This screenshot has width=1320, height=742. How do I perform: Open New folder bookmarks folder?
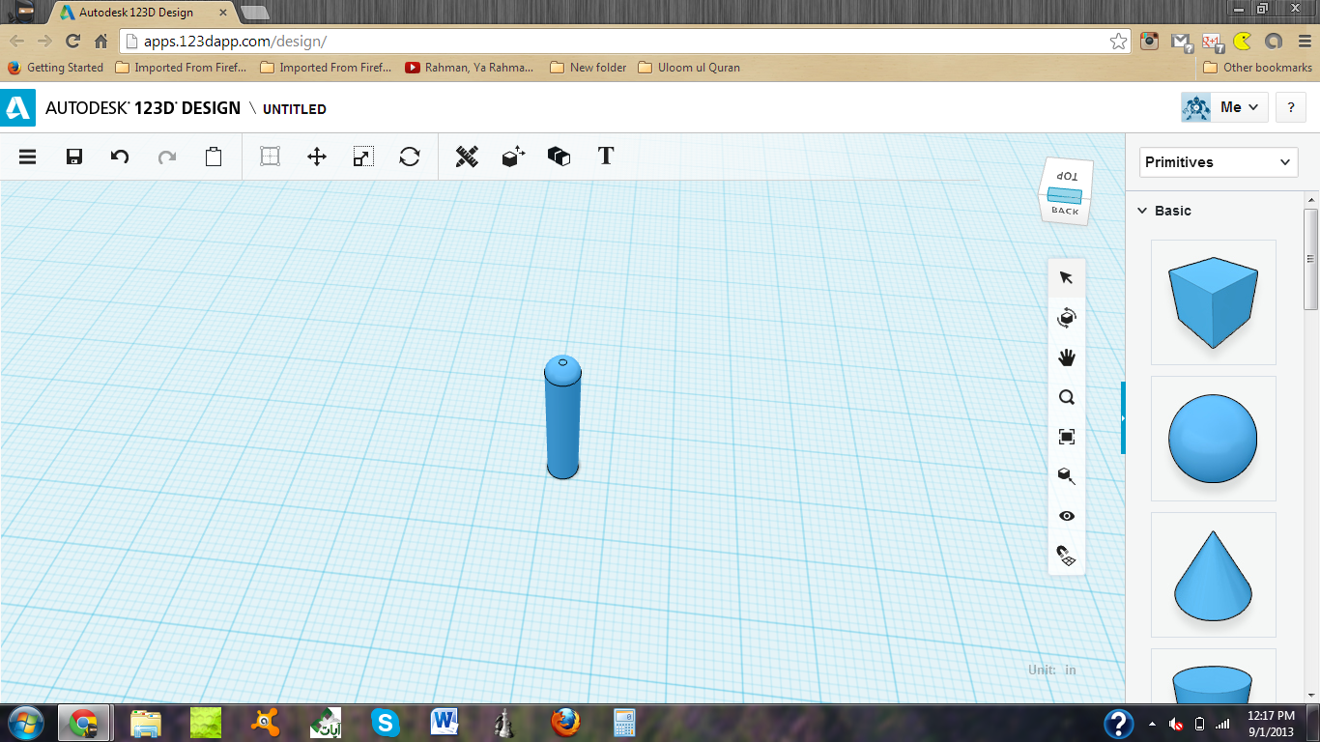coord(588,68)
